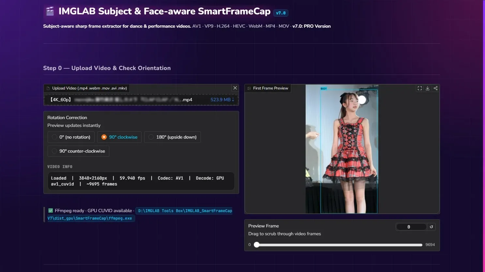Download the uploaded file via 523.9 MB link

(222, 100)
